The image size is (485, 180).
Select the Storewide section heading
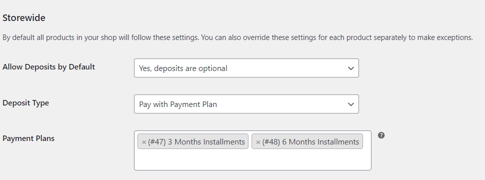24,18
